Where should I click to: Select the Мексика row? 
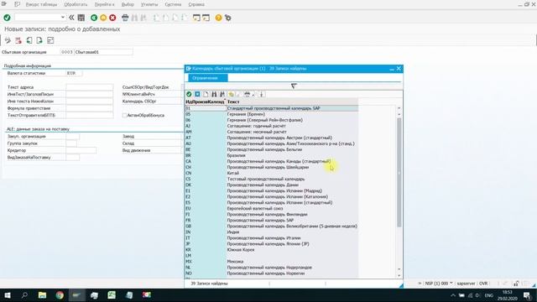(x=272, y=262)
